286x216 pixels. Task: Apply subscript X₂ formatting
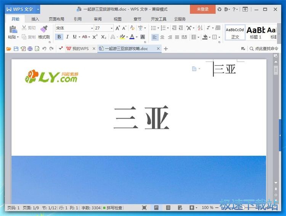click(x=104, y=37)
